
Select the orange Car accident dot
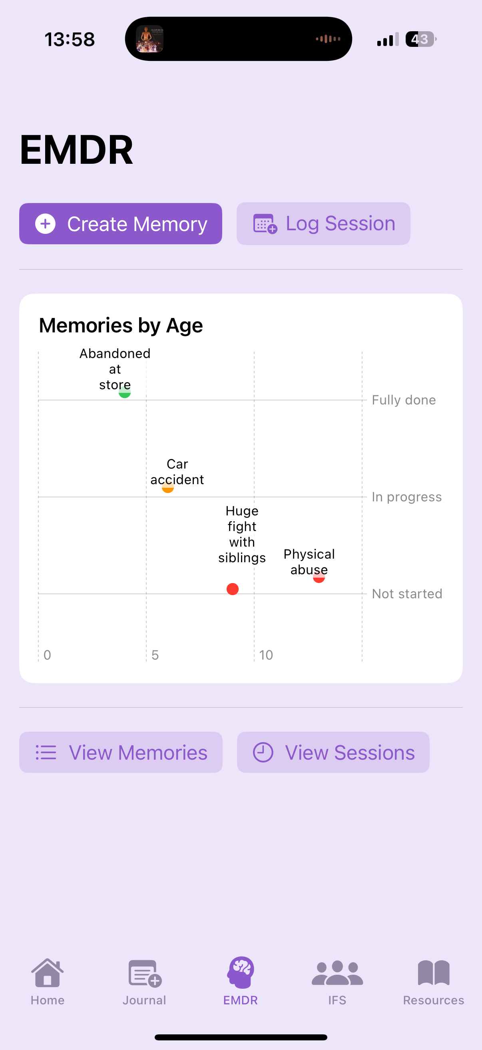(x=168, y=487)
